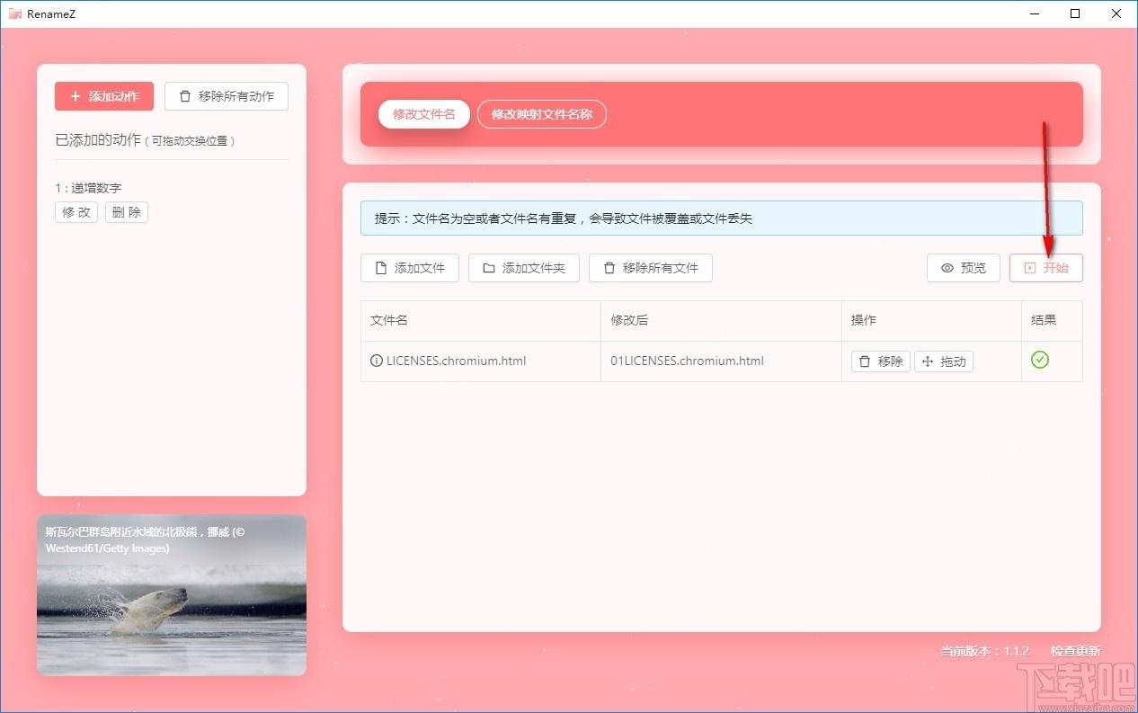Screen dimensions: 1138x713
Task: Click the 添加动作 add action button
Action: point(104,96)
